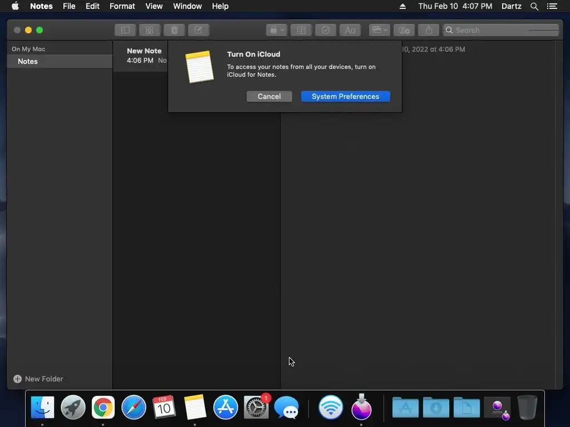Open the Edit menu
The height and width of the screenshot is (427, 570).
click(x=92, y=6)
